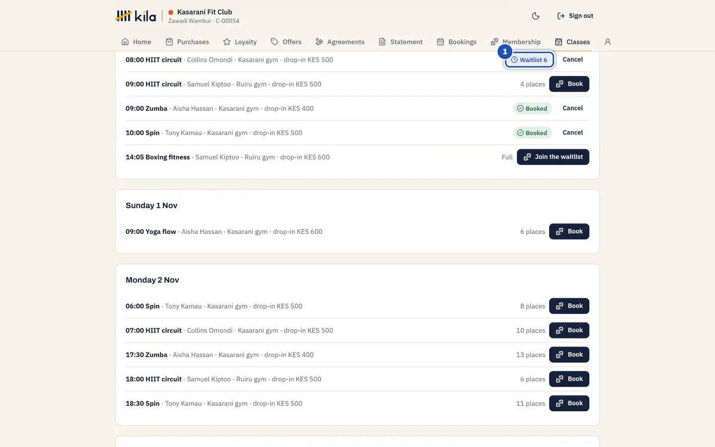
Task: Select the Classes tab
Action: (x=572, y=42)
